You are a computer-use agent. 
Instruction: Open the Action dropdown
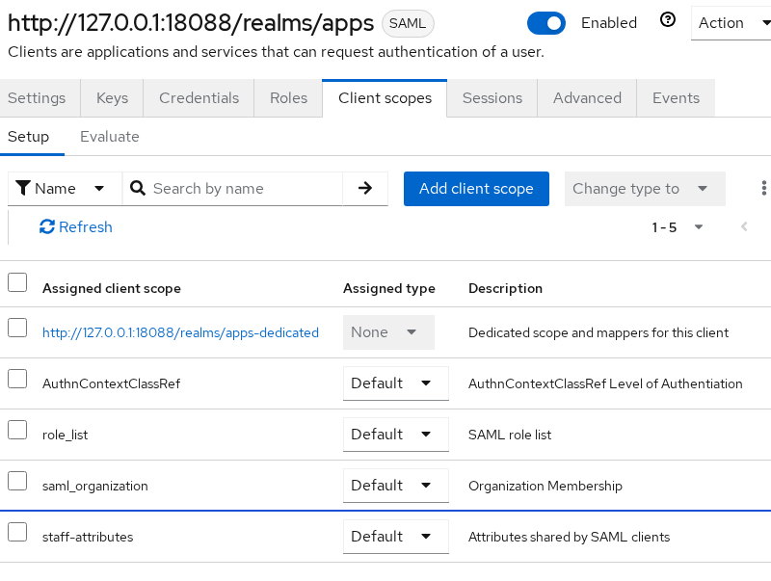731,23
